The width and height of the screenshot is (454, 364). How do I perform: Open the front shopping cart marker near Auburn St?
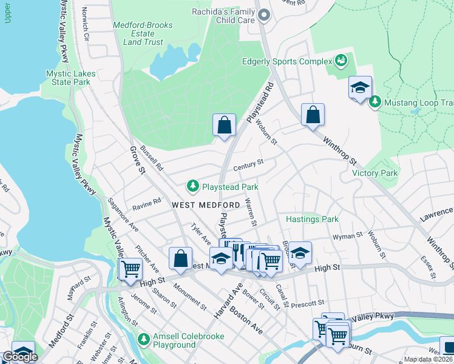tap(337, 338)
